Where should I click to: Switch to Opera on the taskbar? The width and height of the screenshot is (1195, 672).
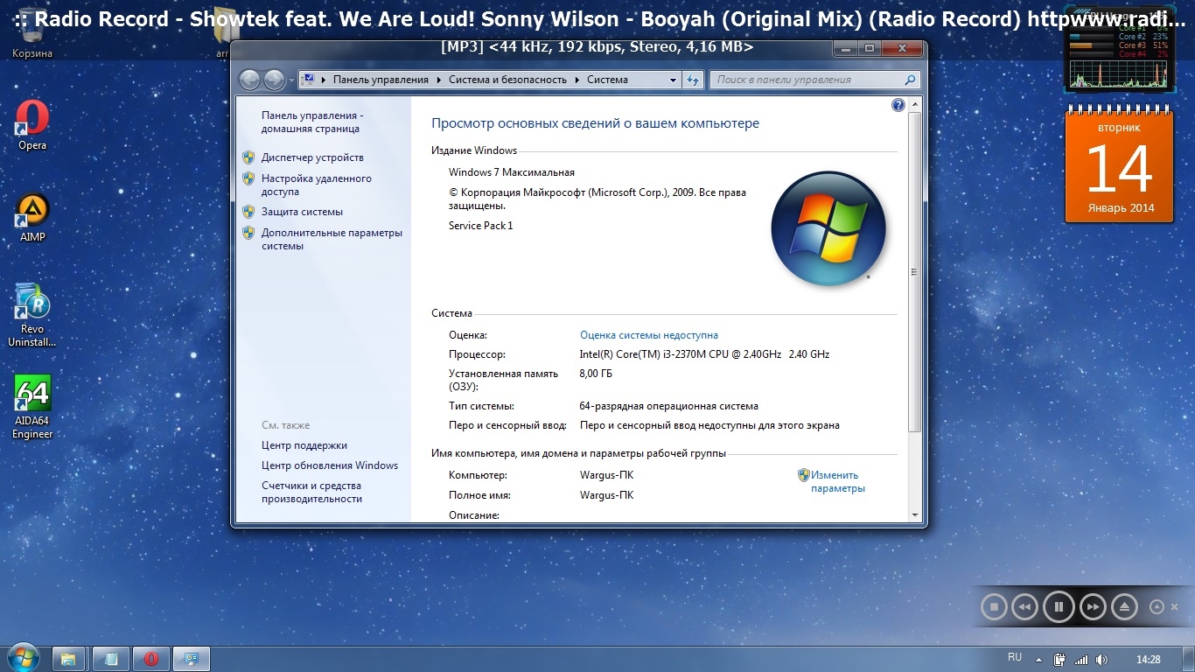[x=151, y=659]
